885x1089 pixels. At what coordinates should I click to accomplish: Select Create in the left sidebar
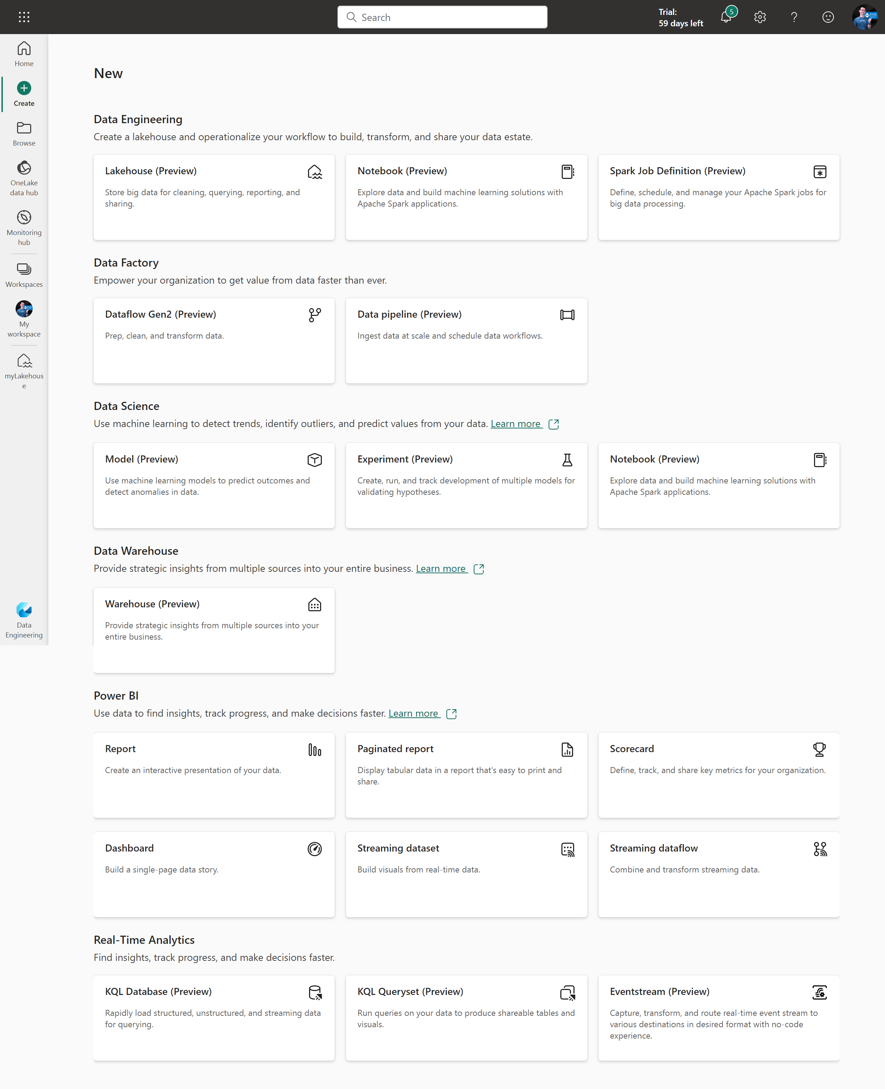[x=23, y=93]
